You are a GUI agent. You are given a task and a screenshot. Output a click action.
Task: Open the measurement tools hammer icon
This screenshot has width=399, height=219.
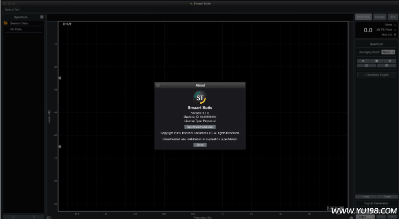[x=386, y=66]
